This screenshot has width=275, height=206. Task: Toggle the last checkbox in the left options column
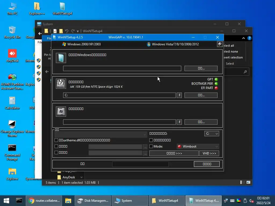[x=56, y=152]
